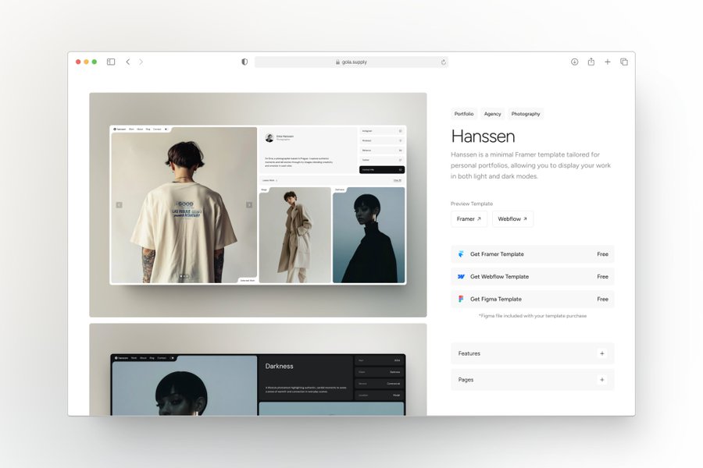Click the Hanssen title heading
This screenshot has width=703, height=468.
pyautogui.click(x=483, y=136)
